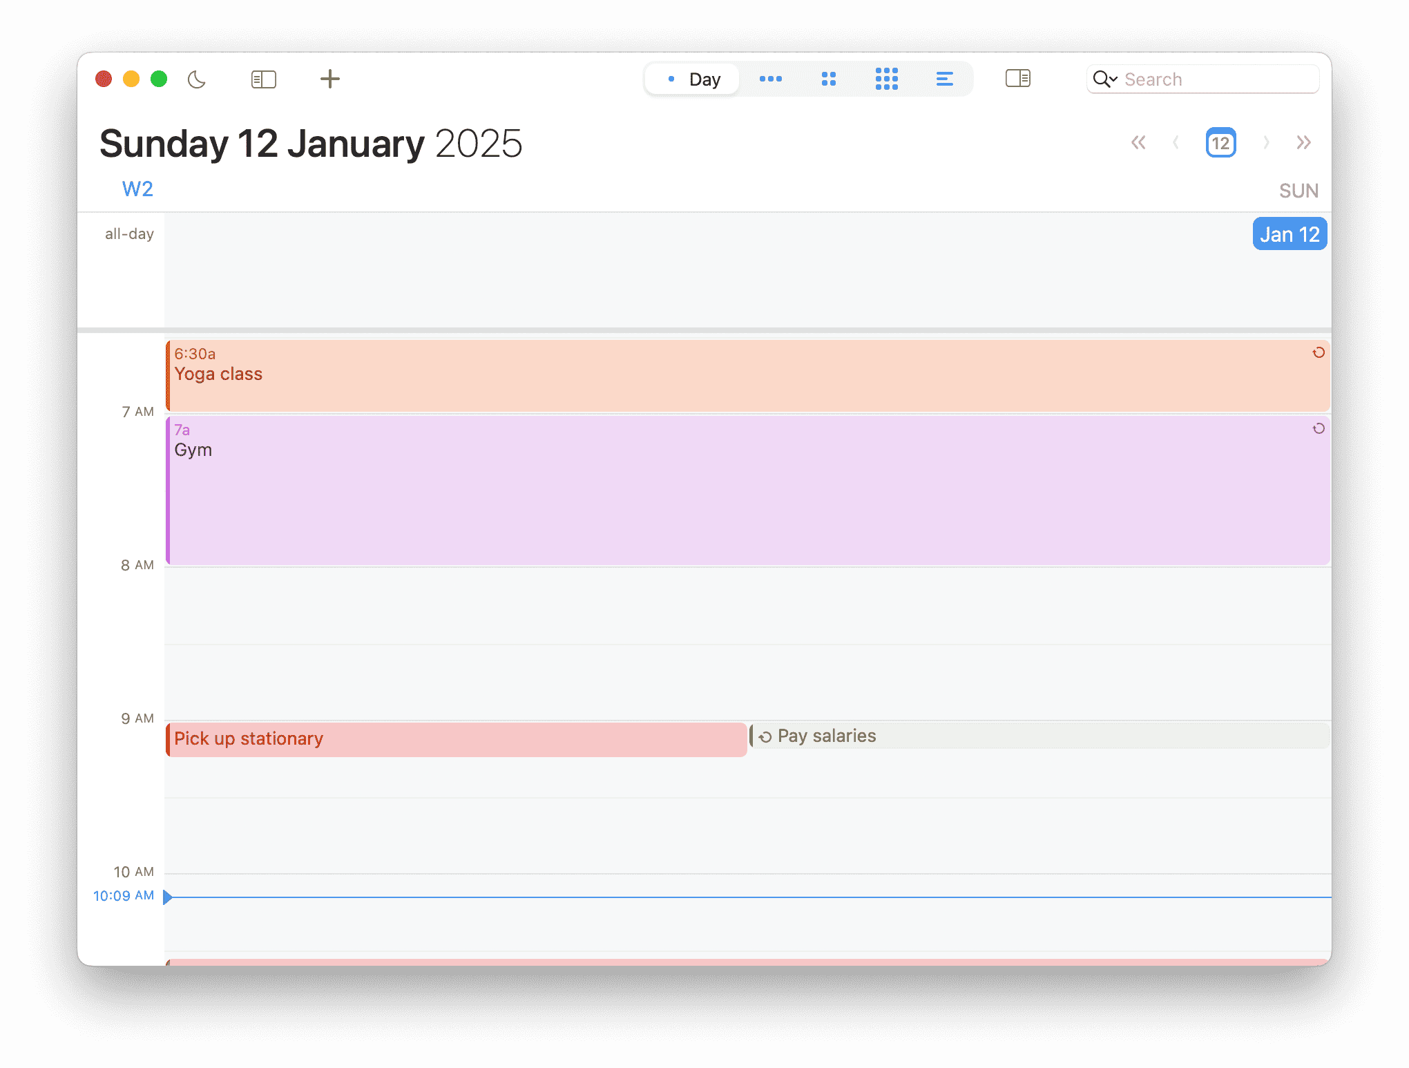This screenshot has width=1409, height=1068.
Task: Open search options magnifier dropdown
Action: point(1105,79)
